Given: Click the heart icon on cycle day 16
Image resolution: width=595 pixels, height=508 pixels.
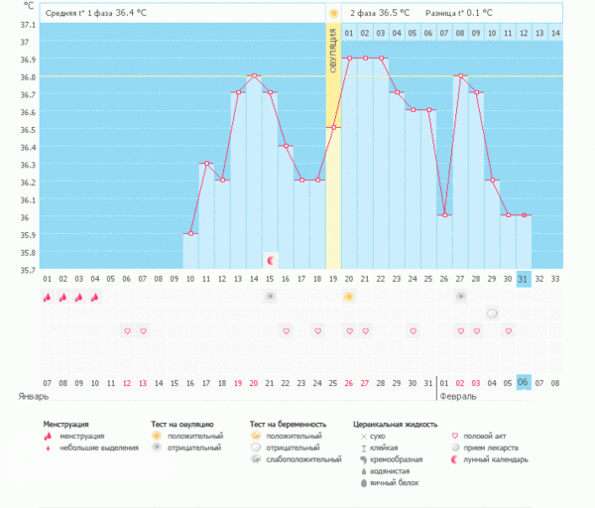Looking at the screenshot, I should pyautogui.click(x=286, y=330).
